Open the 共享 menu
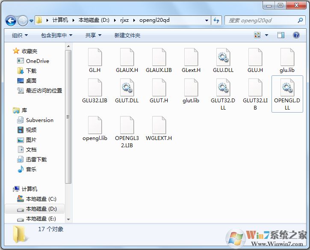Image resolution: width=310 pixels, height=250 pixels. pyautogui.click(x=93, y=36)
